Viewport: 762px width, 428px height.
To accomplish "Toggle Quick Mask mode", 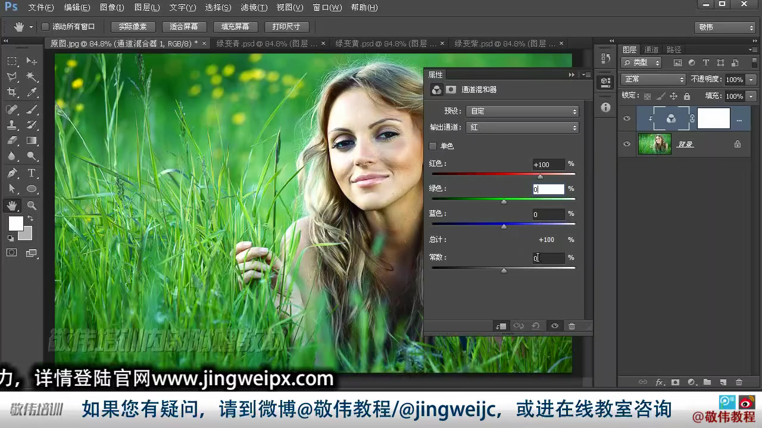I will point(12,253).
